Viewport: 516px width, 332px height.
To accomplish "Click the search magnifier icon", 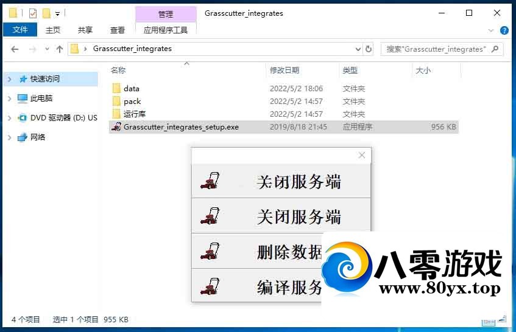I will click(x=495, y=49).
